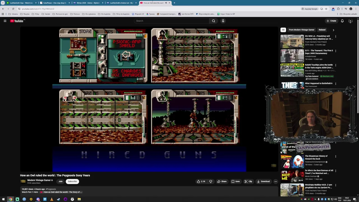Save the video to a playlist
359x202 pixels.
pyautogui.click(x=236, y=181)
